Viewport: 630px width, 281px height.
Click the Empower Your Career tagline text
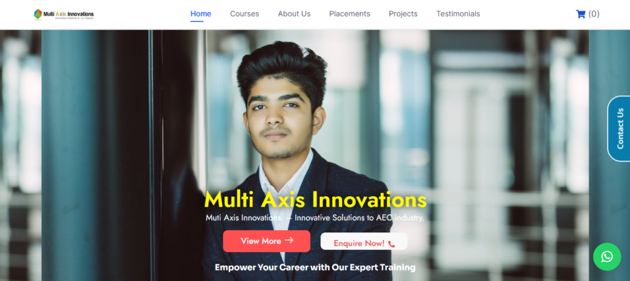315,267
